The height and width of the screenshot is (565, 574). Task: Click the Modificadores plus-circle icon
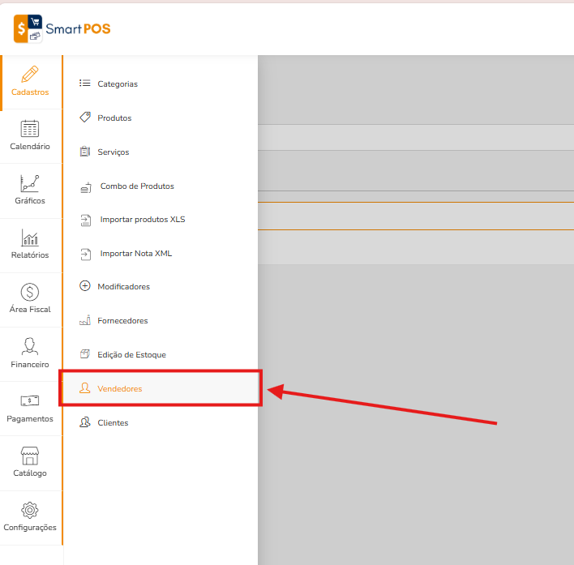(85, 285)
